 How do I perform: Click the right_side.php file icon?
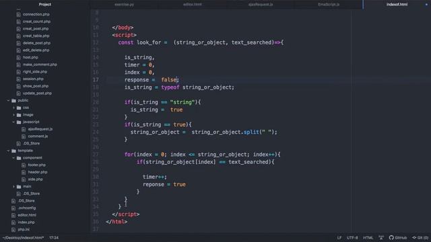(18, 72)
